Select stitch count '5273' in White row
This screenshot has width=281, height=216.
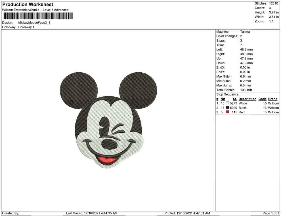(233, 103)
